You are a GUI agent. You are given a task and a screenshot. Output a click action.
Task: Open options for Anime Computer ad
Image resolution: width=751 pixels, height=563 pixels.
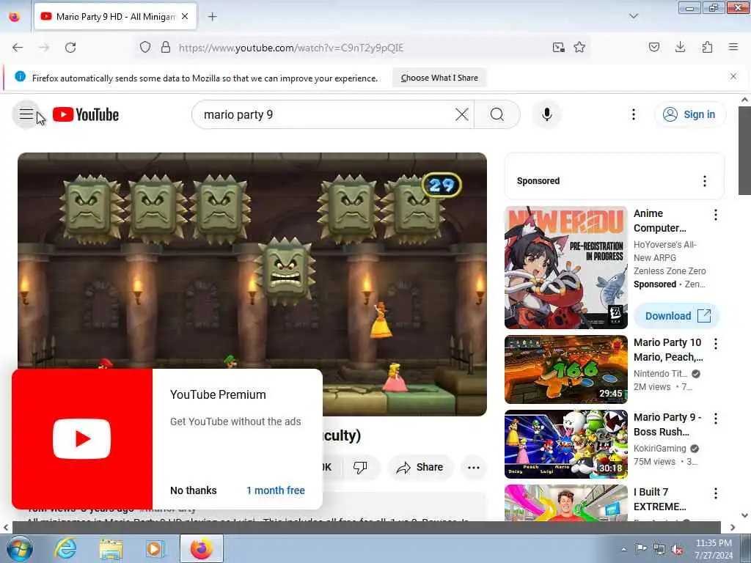[x=716, y=215]
